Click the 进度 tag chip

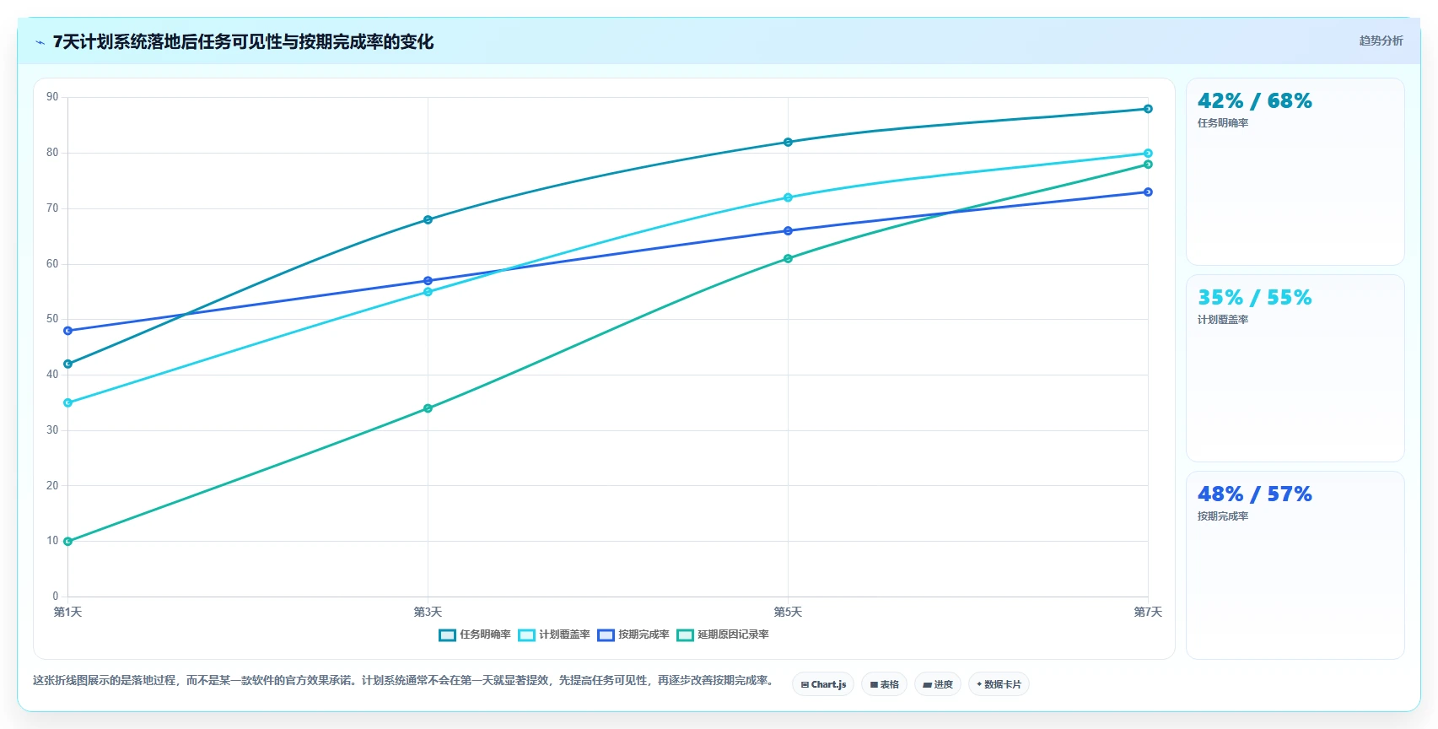(938, 684)
